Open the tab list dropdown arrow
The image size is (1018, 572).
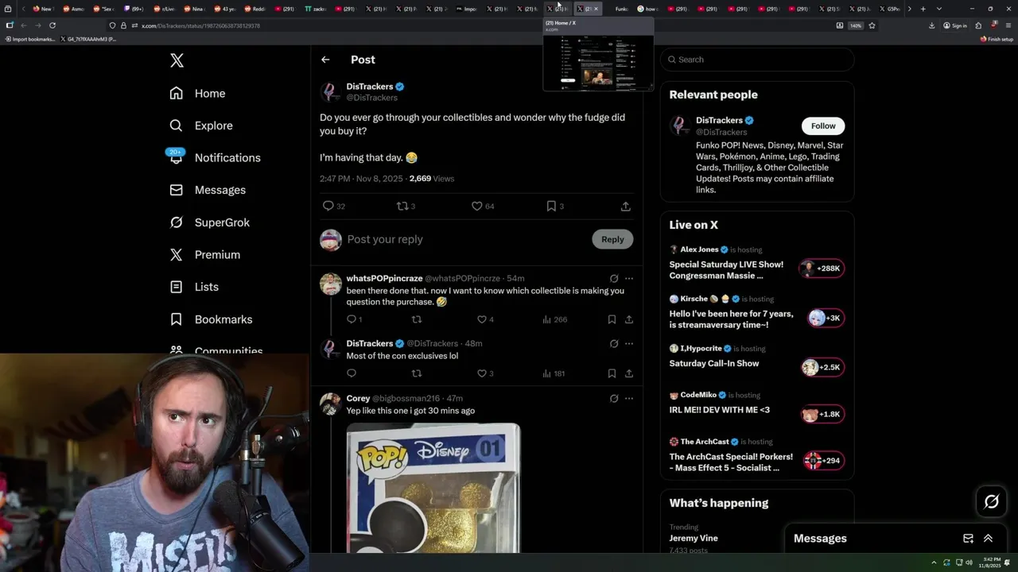click(x=939, y=9)
